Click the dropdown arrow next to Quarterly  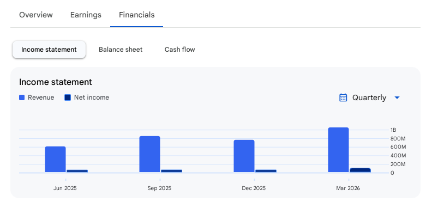click(x=397, y=97)
